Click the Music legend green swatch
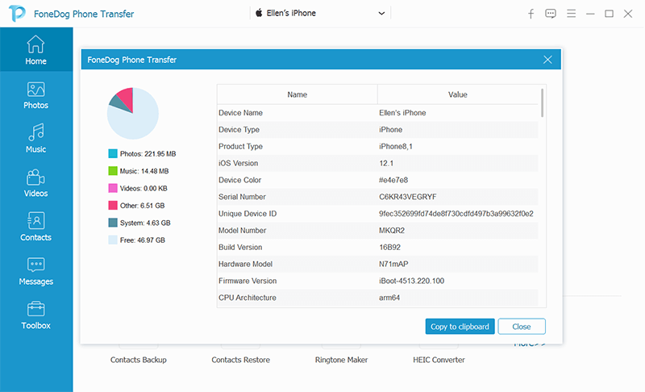The image size is (645, 392). click(113, 171)
